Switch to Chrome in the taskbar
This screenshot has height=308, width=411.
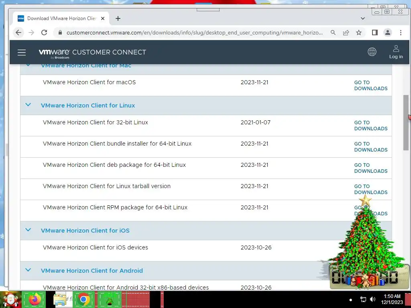[x=84, y=299]
